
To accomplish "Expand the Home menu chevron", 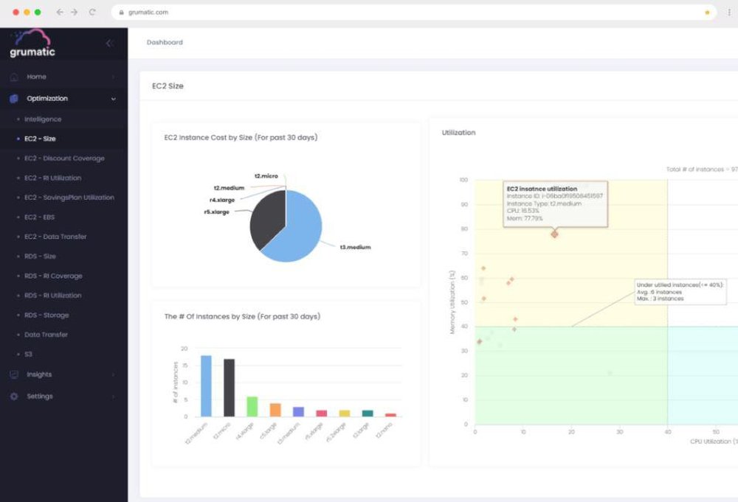I will click(x=114, y=77).
